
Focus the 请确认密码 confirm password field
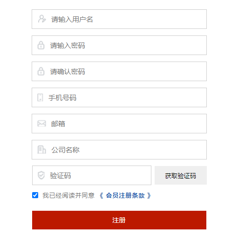pyautogui.click(x=119, y=71)
